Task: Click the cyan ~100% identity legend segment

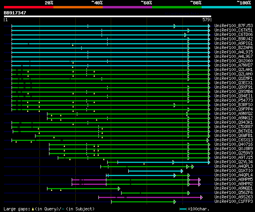Action: click(226, 7)
